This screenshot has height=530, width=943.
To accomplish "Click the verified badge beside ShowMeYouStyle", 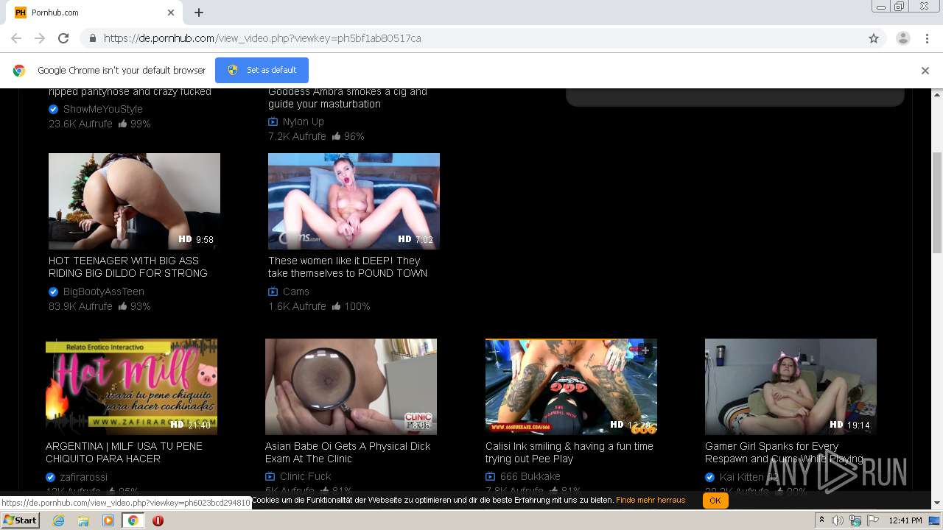I will [x=53, y=109].
